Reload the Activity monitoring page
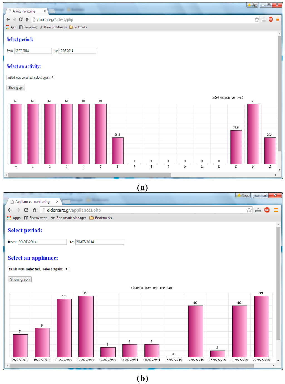The image size is (285, 384). point(21,20)
